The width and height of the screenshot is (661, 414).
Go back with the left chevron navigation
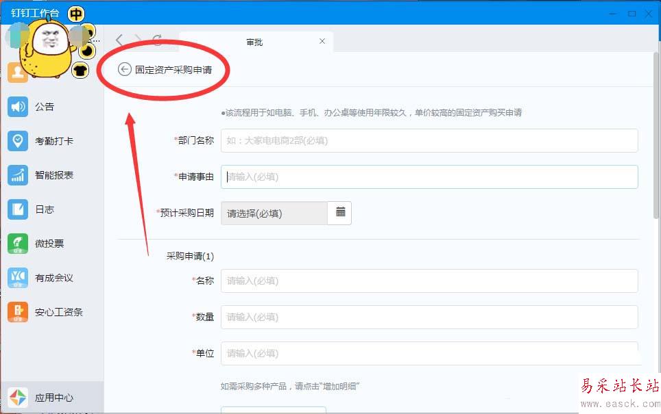click(120, 40)
